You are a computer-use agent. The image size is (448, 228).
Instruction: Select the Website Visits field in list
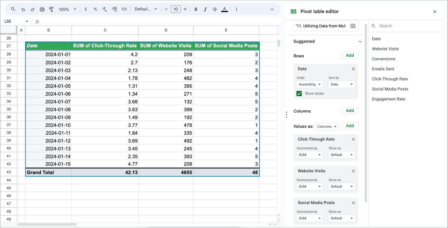tap(385, 49)
